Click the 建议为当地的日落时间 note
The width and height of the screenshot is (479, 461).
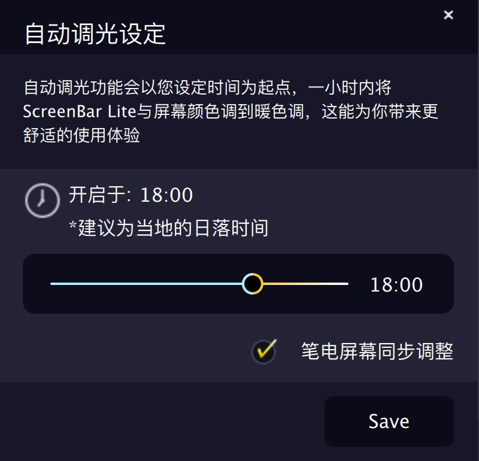pos(169,228)
